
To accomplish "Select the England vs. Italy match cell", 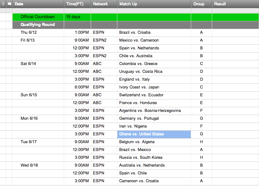I will point(135,79).
